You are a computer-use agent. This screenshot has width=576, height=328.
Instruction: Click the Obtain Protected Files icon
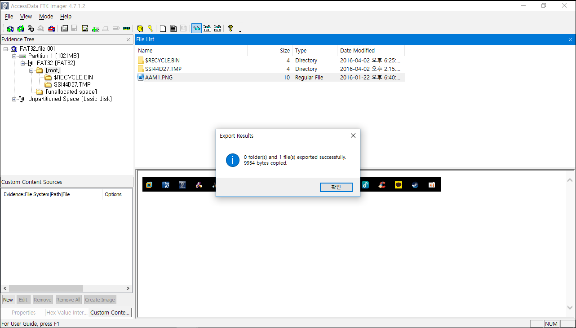click(140, 29)
